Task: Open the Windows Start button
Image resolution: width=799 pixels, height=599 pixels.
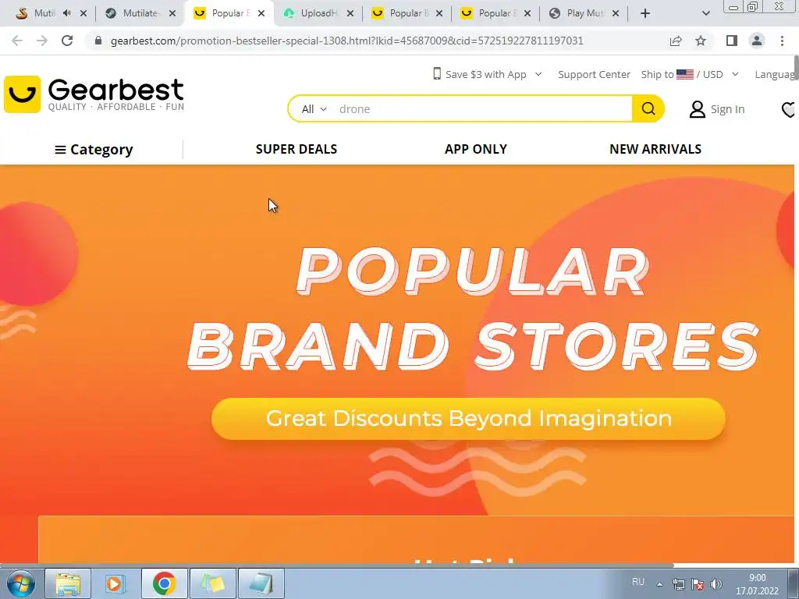Action: (x=20, y=583)
